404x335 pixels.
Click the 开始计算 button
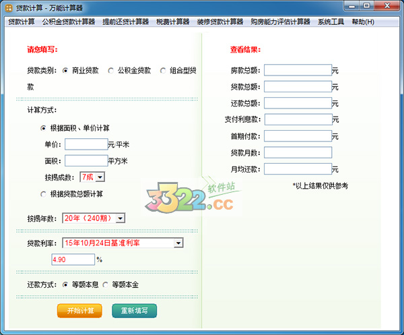click(79, 311)
